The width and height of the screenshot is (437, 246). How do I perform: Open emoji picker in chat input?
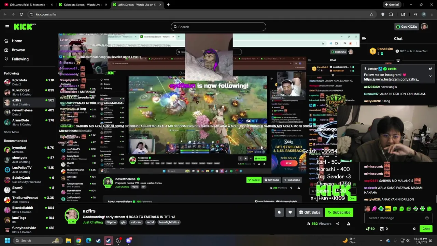click(x=427, y=218)
